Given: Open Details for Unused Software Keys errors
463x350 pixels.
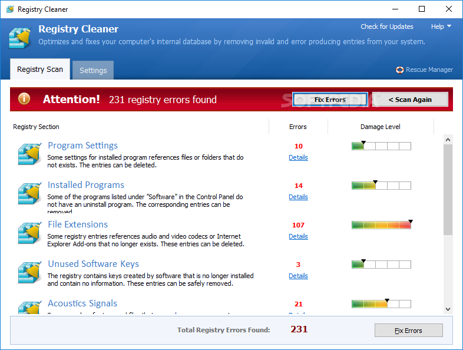Looking at the screenshot, I should [x=298, y=276].
